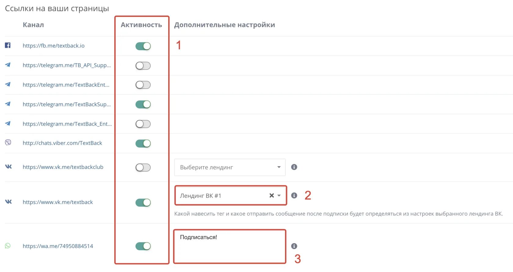Expand the Лендинг ВК #1 dropdown arrow

click(x=279, y=196)
